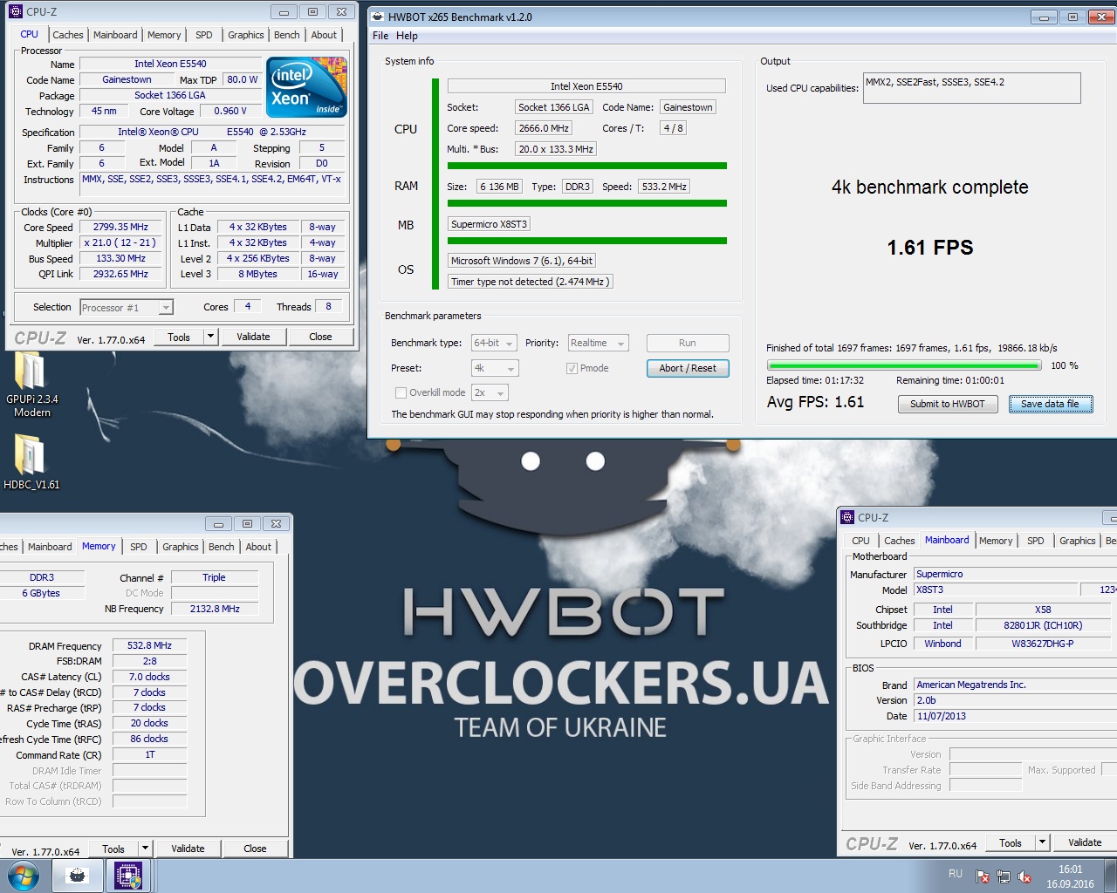The image size is (1117, 893).
Task: Click the benchmark 100% progress bar
Action: pyautogui.click(x=904, y=365)
